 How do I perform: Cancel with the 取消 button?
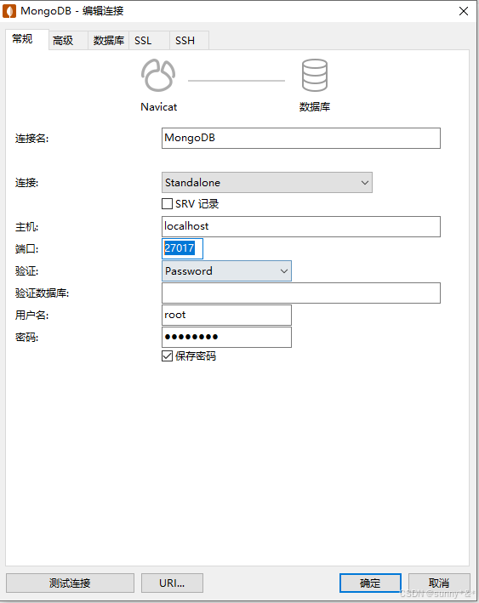click(x=439, y=583)
